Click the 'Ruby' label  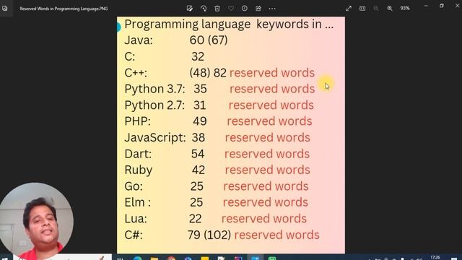click(138, 170)
